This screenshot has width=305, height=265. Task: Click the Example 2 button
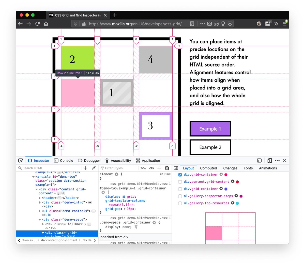click(210, 147)
